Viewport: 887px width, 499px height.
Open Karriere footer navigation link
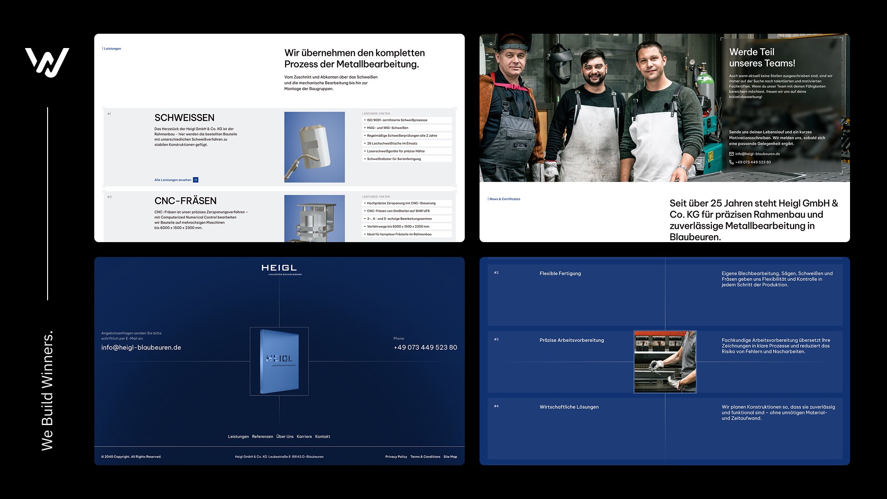tap(304, 437)
